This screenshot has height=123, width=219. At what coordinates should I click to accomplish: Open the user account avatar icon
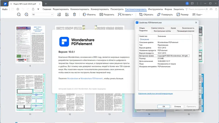187,4
